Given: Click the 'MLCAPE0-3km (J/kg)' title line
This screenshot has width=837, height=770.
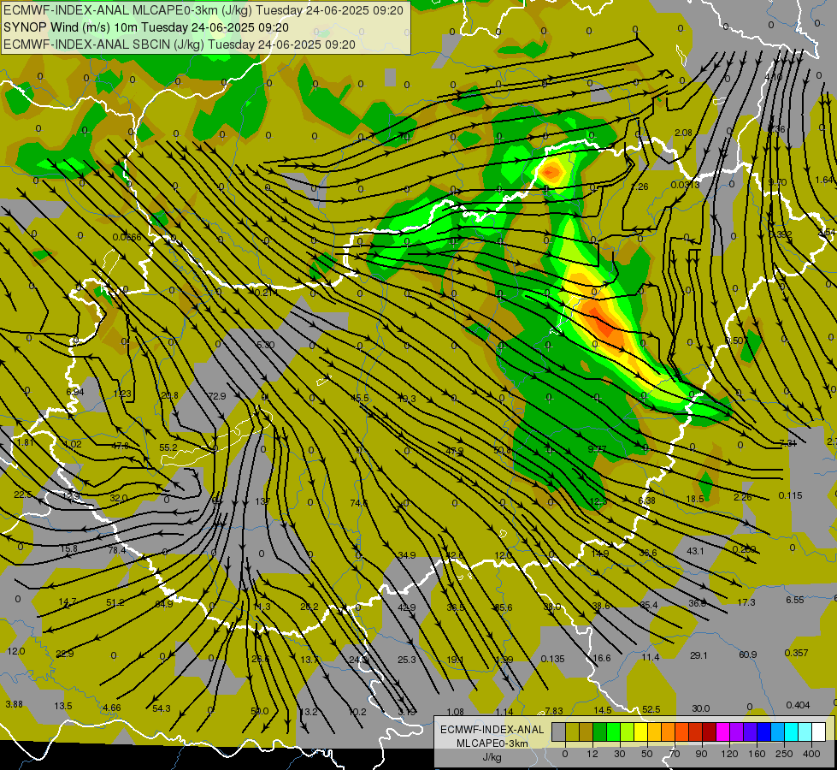Looking at the screenshot, I should tap(203, 10).
